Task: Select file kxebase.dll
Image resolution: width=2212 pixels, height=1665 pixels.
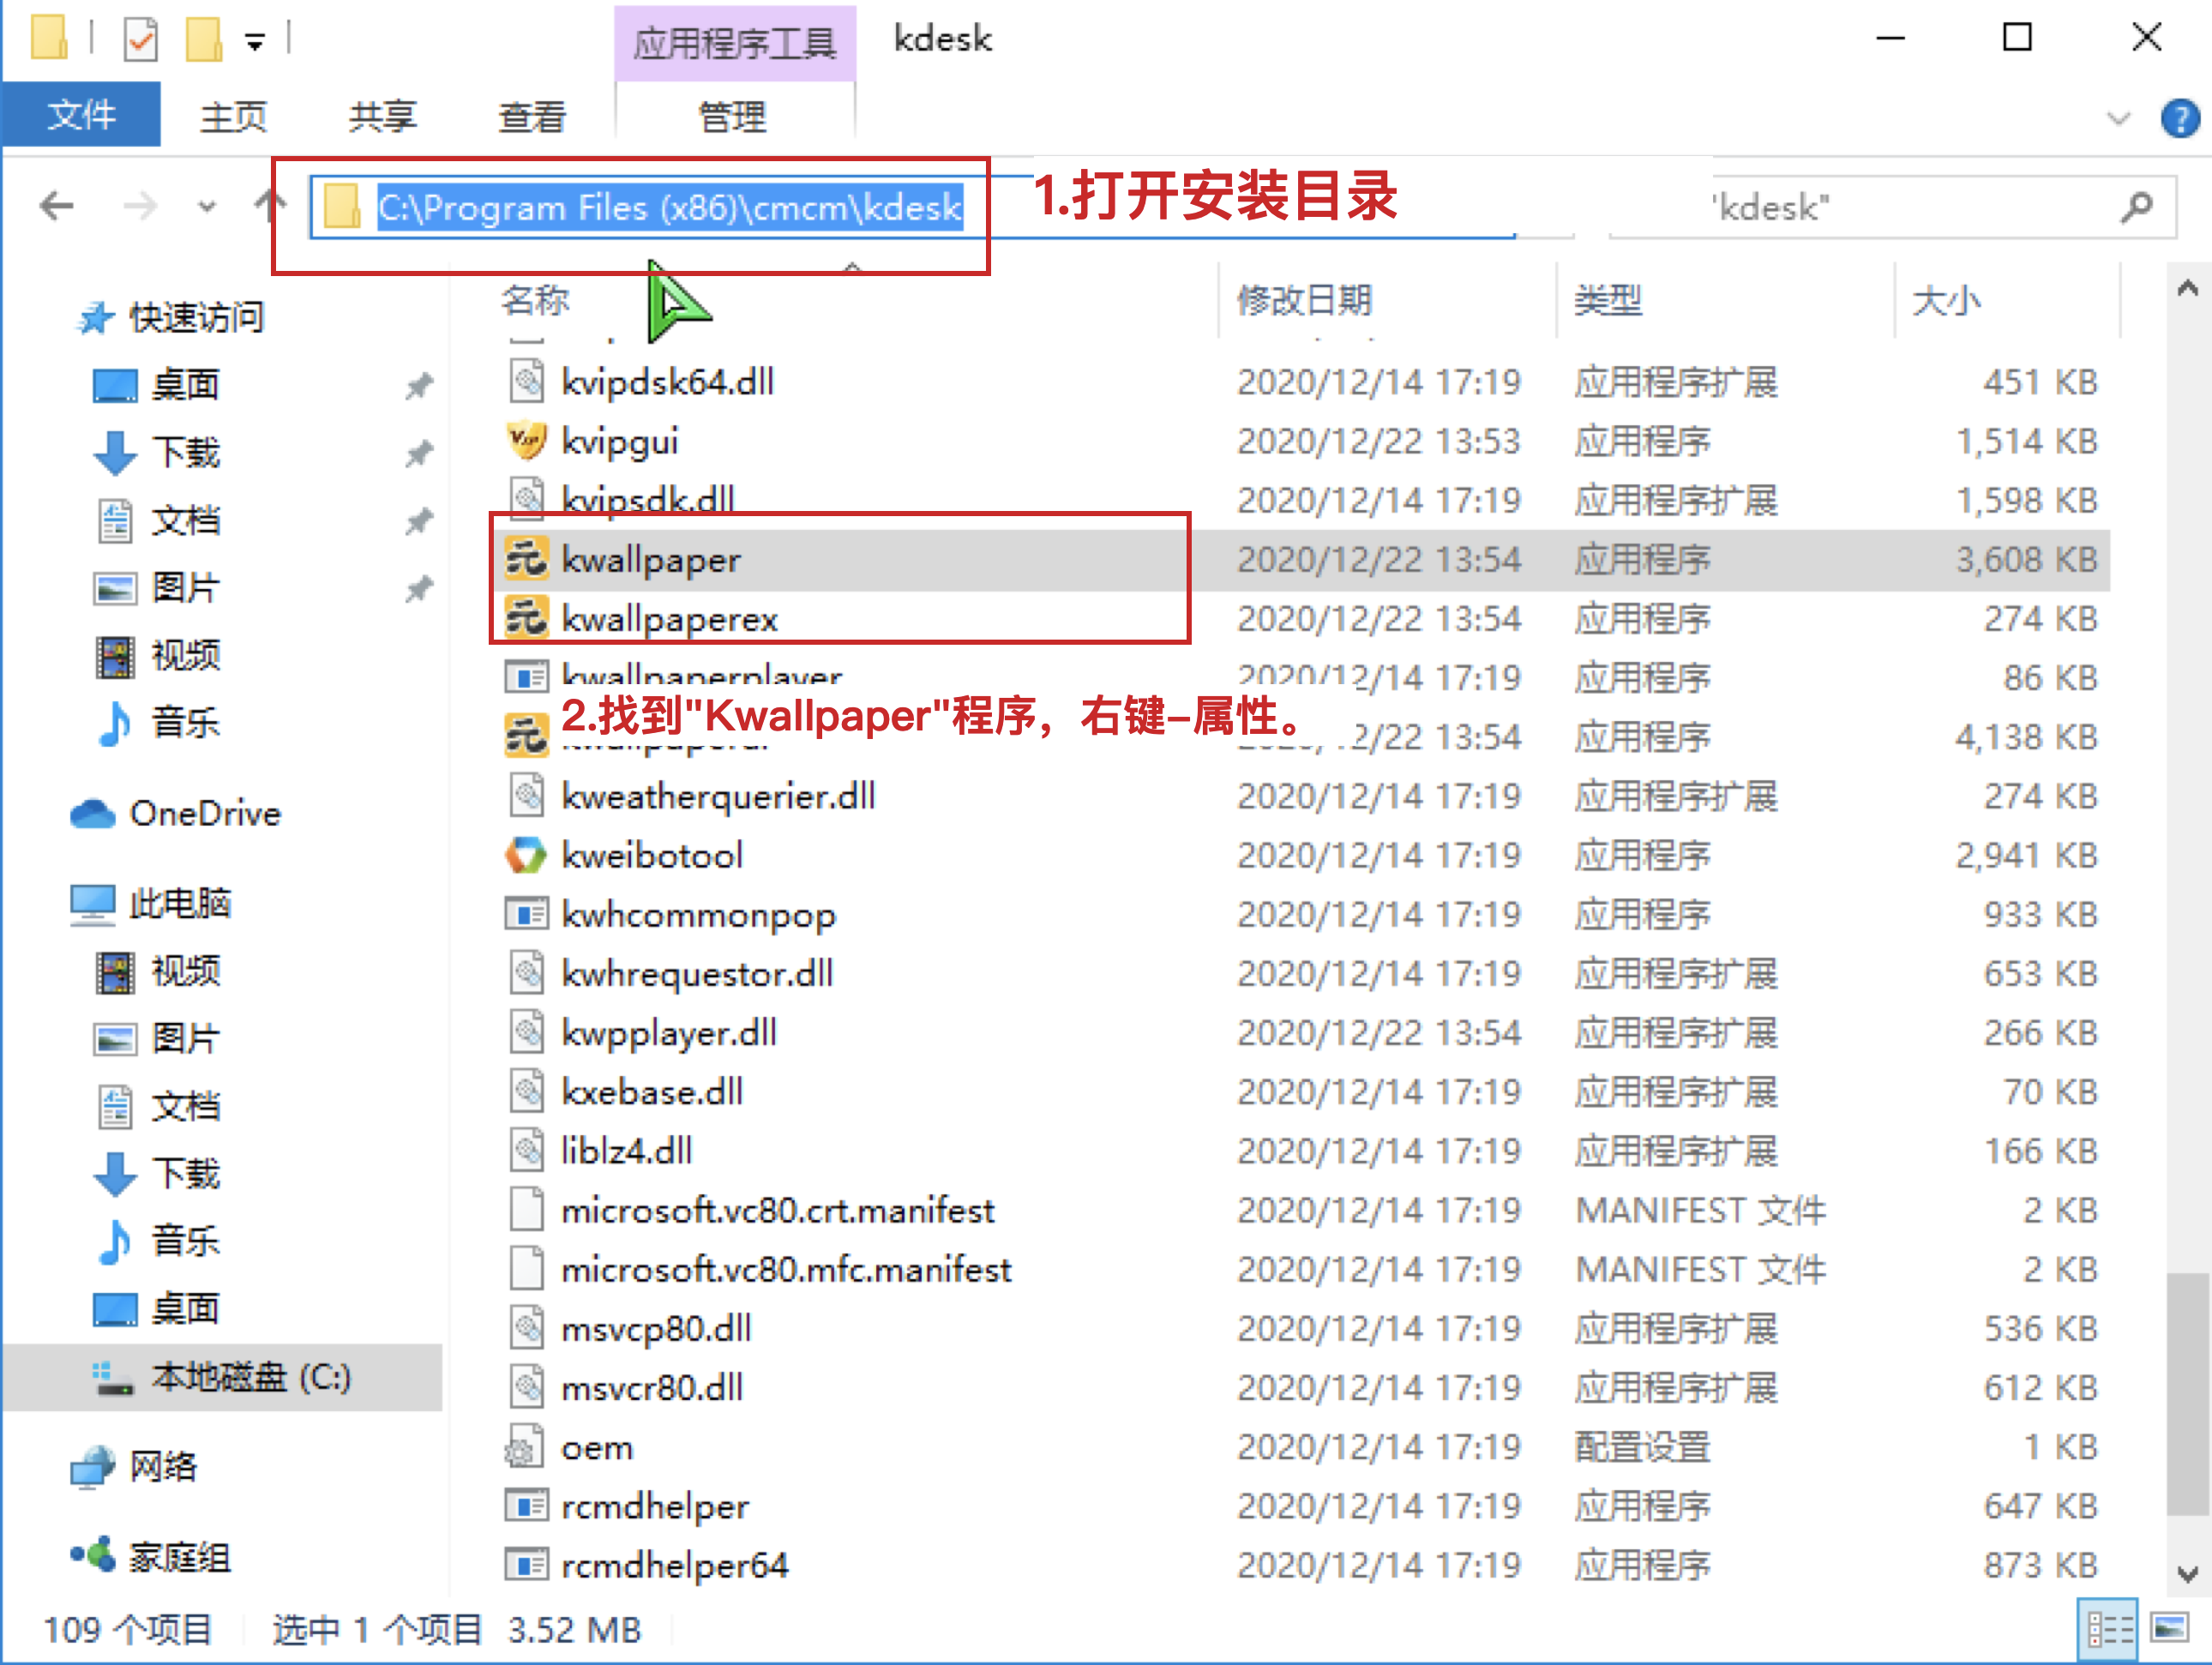Action: (652, 1091)
